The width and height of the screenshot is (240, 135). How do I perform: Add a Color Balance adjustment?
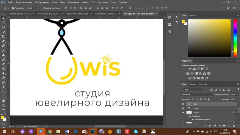(x=192, y=74)
